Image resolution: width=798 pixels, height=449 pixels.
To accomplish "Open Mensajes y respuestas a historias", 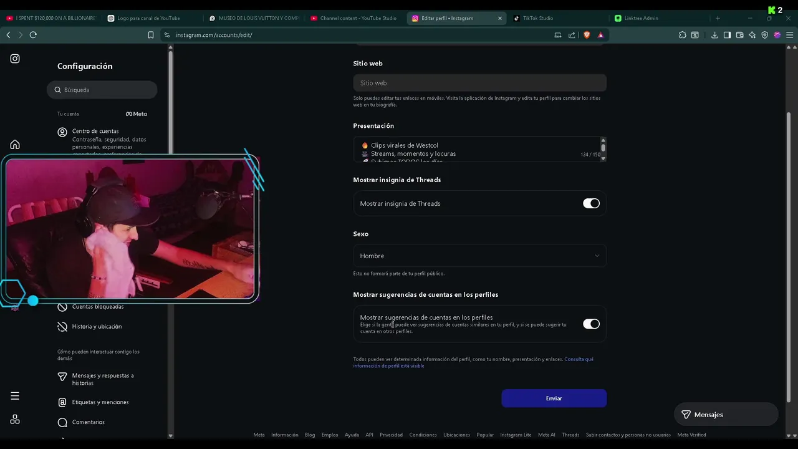I will pos(103,379).
